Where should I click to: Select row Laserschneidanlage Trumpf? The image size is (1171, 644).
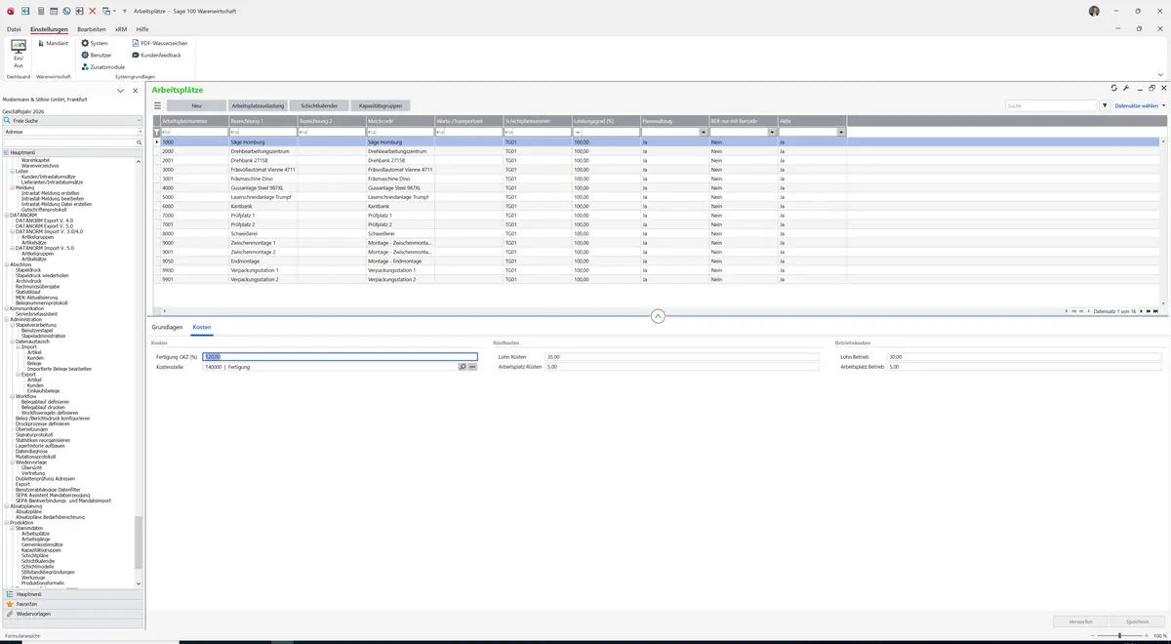pyautogui.click(x=658, y=197)
